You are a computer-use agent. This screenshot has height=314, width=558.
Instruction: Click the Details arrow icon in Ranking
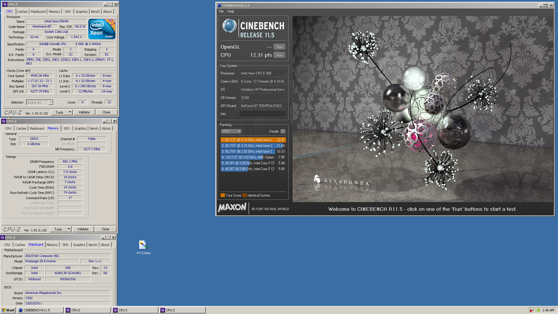tap(283, 131)
